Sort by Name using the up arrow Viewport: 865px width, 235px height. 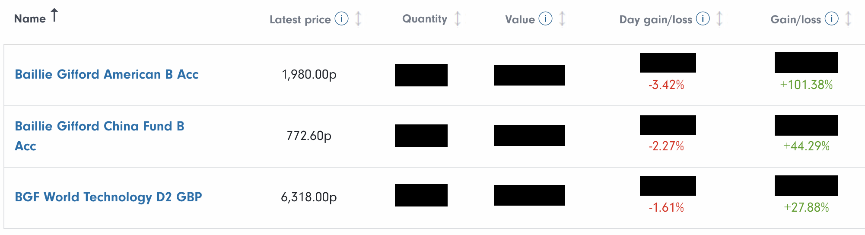pos(54,16)
